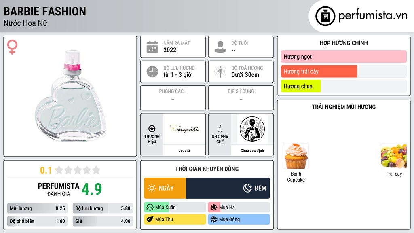
Task: Click the Mùa Đông season bar
Action: click(x=239, y=219)
